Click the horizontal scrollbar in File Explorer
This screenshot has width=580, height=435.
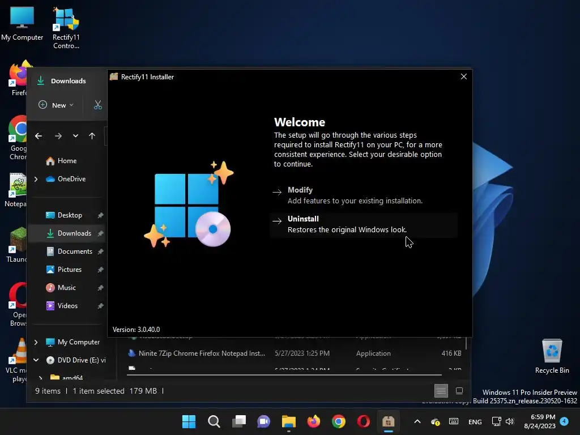[x=284, y=375]
